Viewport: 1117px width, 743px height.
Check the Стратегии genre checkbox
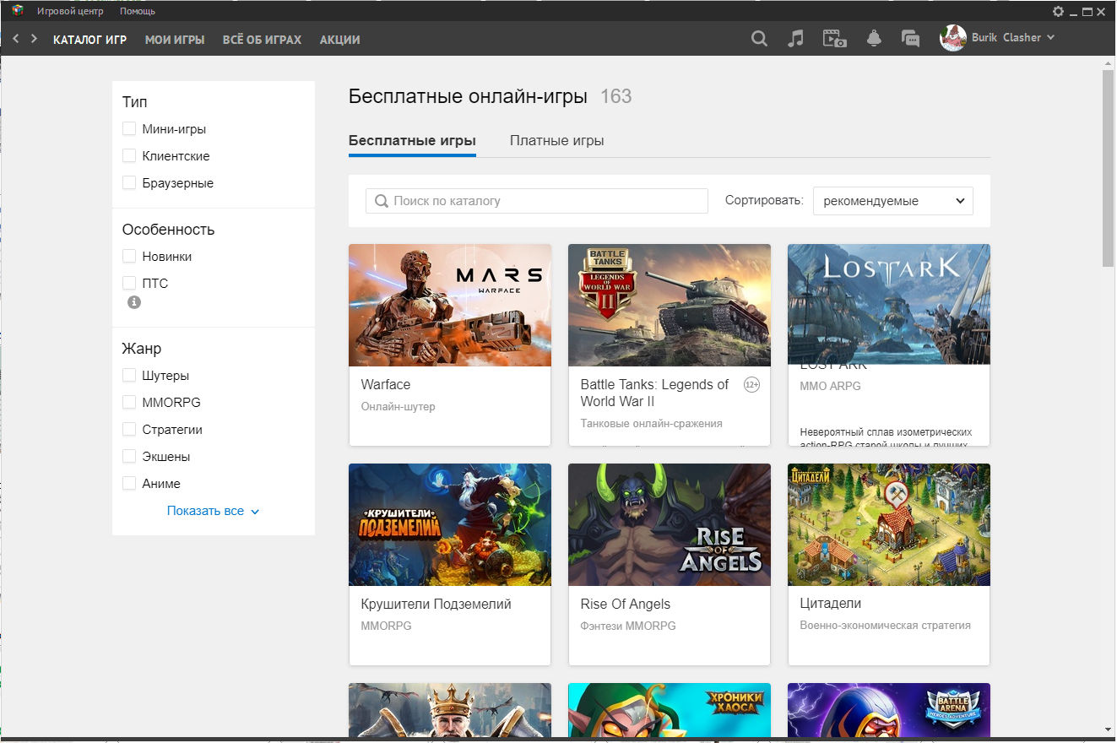tap(129, 430)
